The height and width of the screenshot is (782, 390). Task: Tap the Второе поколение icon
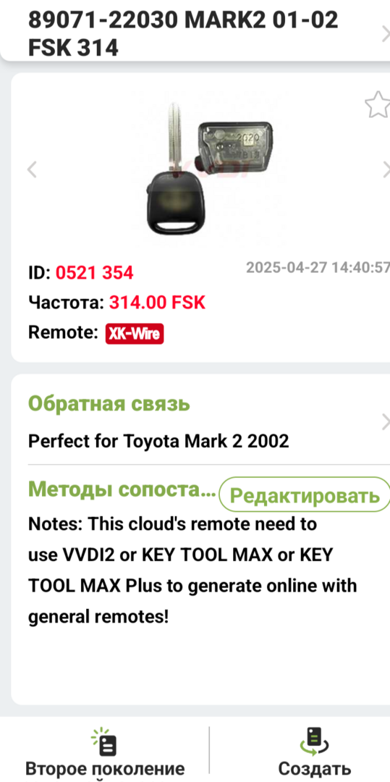pyautogui.click(x=105, y=741)
